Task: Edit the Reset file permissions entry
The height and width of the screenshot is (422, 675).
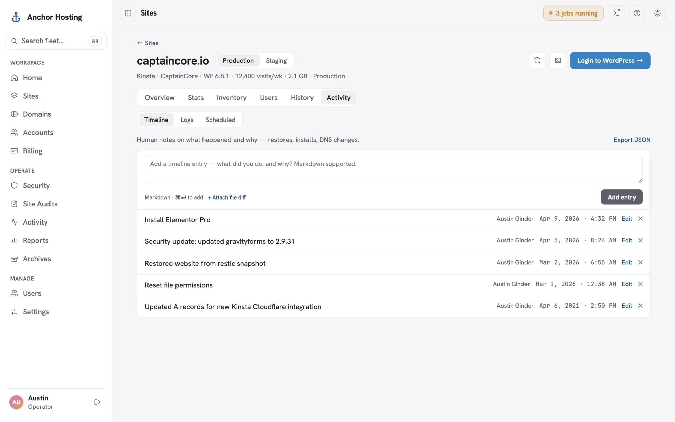Action: [x=627, y=284]
